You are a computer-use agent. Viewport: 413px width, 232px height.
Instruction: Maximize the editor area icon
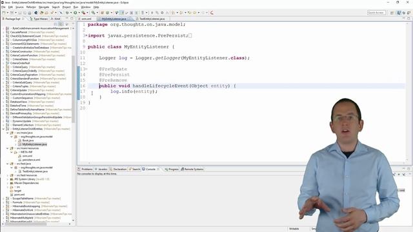408,19
